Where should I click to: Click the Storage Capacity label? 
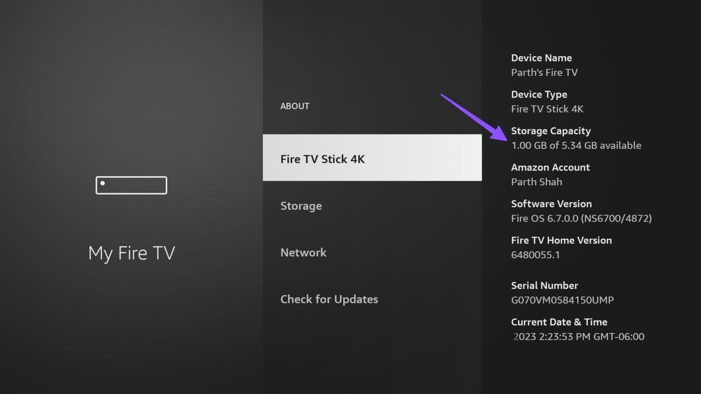pyautogui.click(x=551, y=131)
